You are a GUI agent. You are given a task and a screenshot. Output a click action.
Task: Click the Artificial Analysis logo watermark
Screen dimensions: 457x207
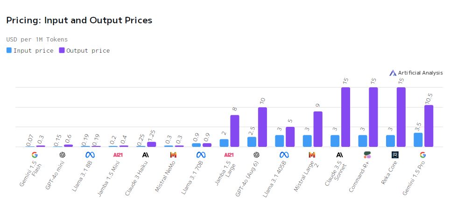[416, 73]
